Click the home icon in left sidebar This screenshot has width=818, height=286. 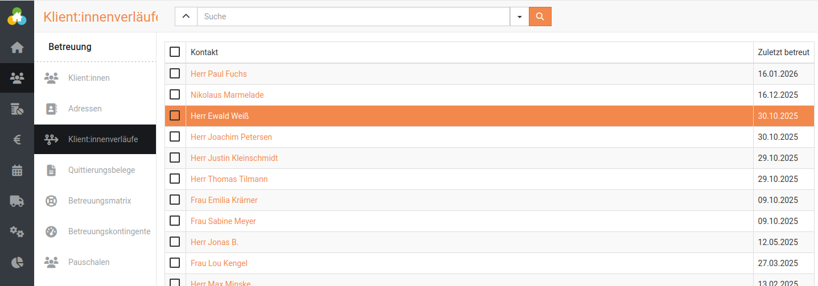17,48
